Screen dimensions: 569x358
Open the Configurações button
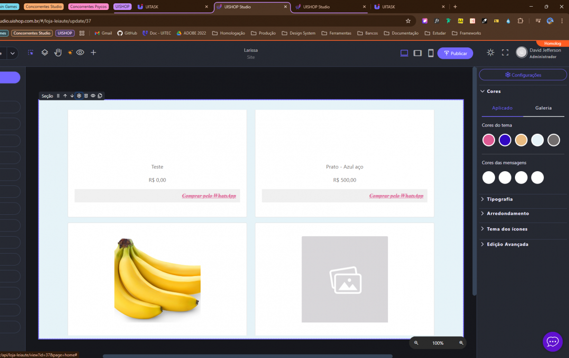(523, 75)
